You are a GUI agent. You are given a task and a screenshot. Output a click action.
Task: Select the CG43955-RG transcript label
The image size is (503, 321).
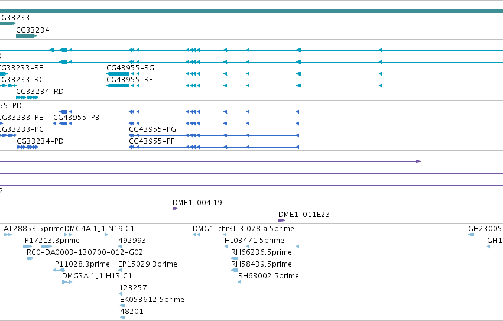coord(130,68)
